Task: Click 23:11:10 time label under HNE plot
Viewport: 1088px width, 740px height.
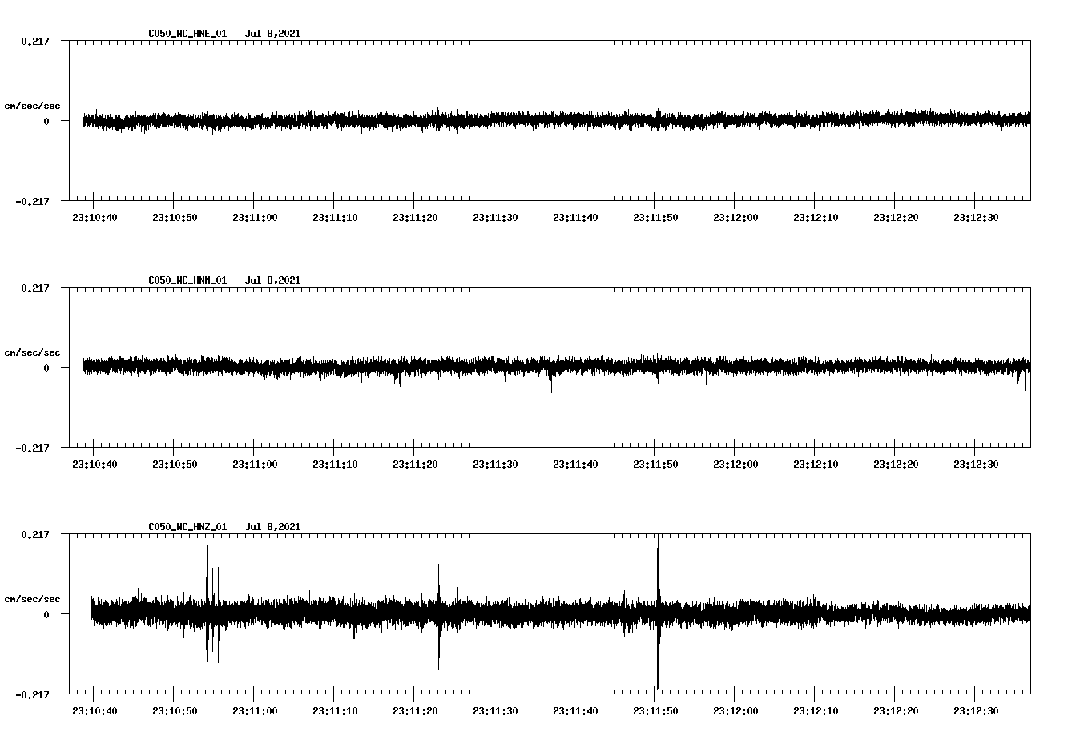Action: 335,217
